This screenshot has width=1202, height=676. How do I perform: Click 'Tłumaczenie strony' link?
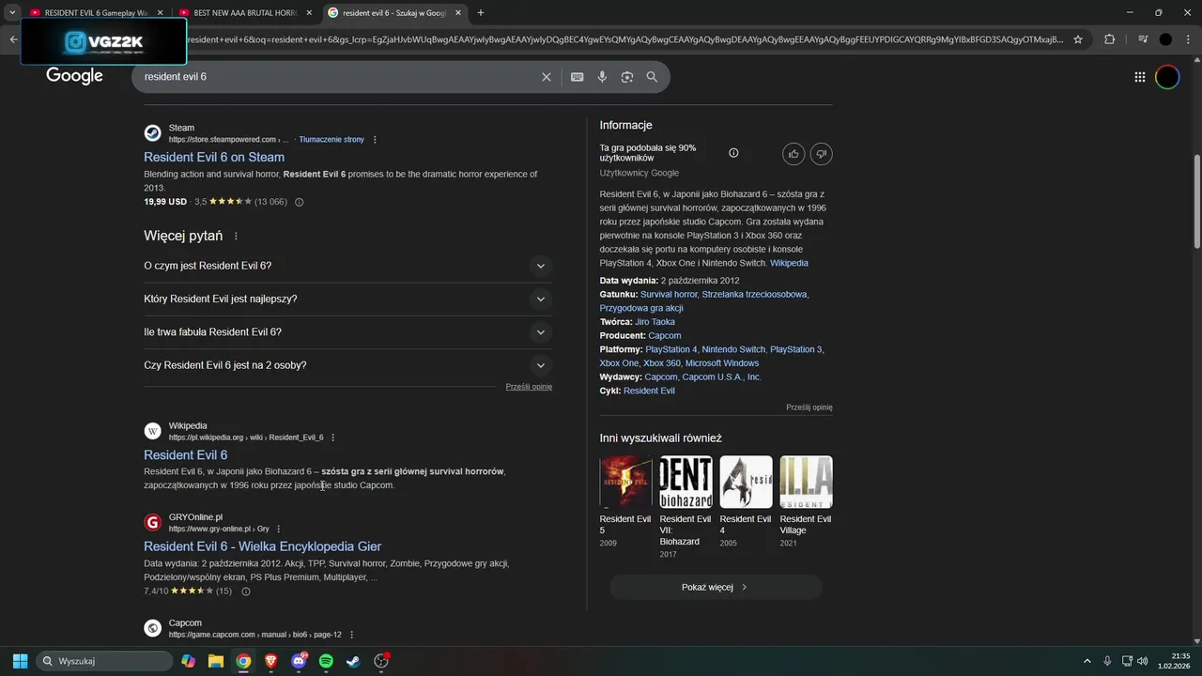331,140
